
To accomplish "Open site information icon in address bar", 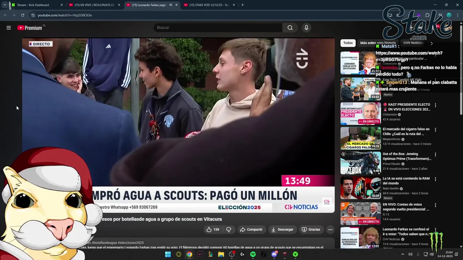I will point(33,15).
